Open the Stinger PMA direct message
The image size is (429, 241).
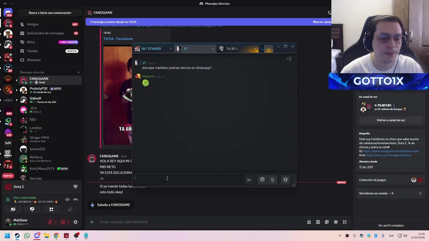coord(50,139)
